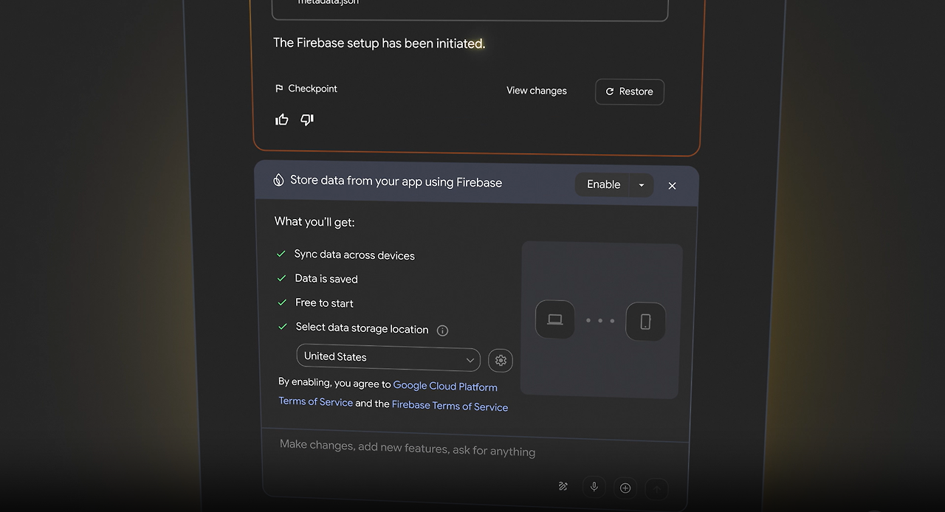945x512 pixels.
Task: Click 'Select data storage location' text
Action: click(362, 328)
